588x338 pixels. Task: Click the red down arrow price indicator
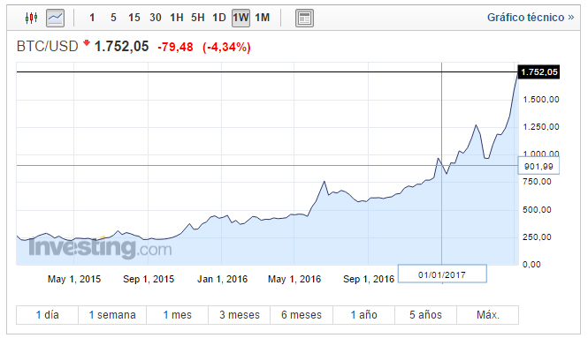[x=87, y=43]
